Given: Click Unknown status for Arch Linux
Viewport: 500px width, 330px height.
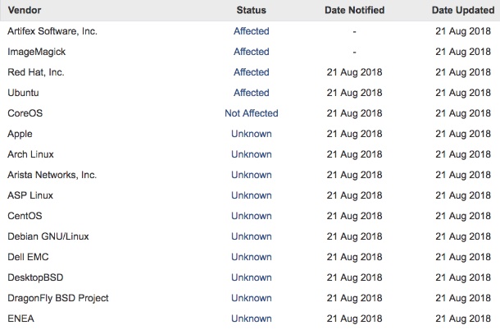Looking at the screenshot, I should 252,154.
